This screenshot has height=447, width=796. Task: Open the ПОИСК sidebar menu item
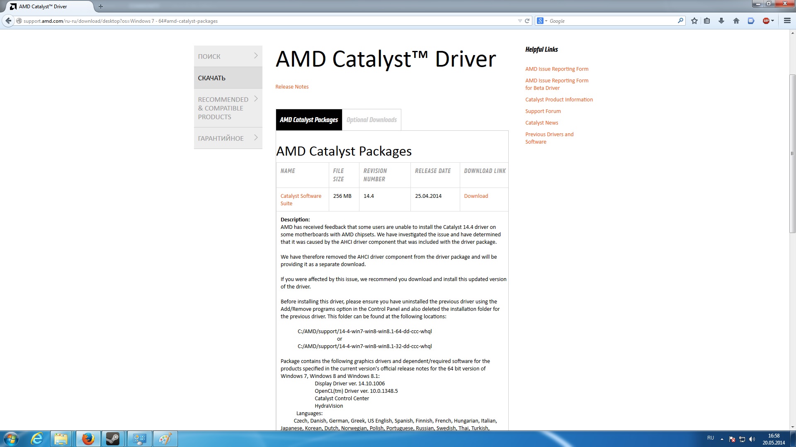[228, 56]
